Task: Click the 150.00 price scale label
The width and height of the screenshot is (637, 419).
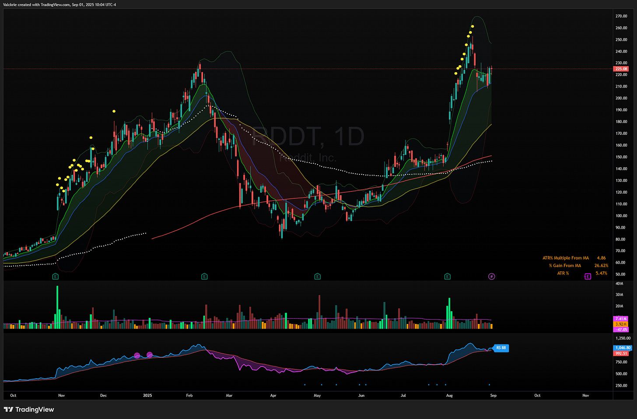Action: [621, 157]
